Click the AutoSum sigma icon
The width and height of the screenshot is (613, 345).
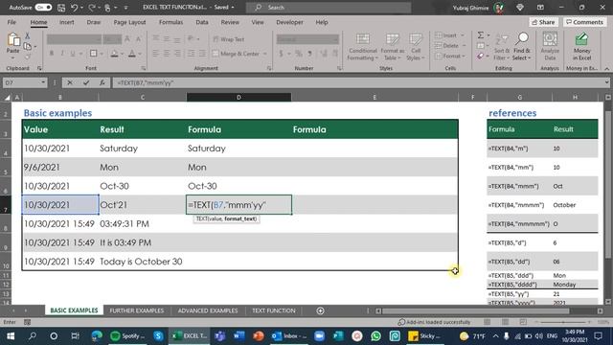(x=481, y=35)
